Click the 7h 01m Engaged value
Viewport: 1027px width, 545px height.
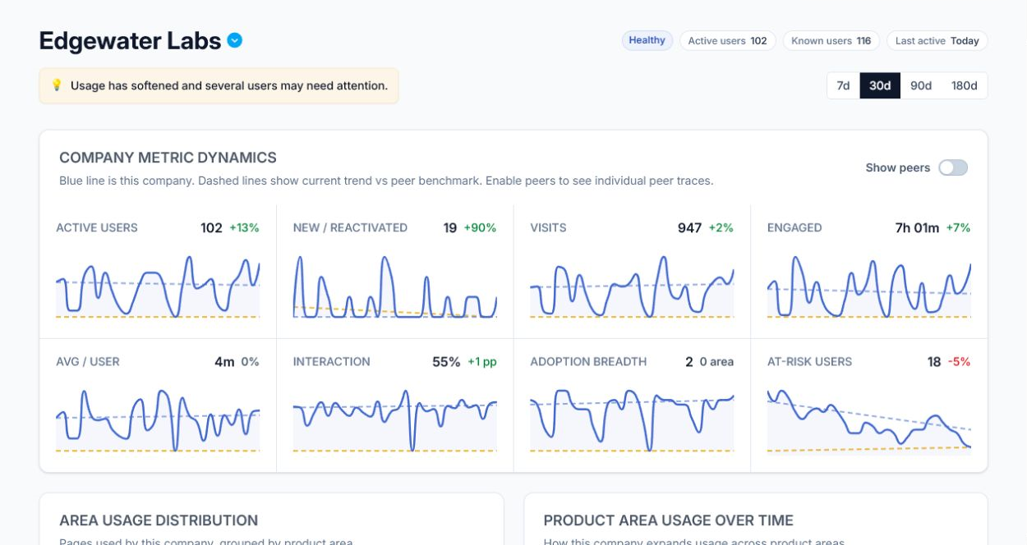[x=917, y=227]
